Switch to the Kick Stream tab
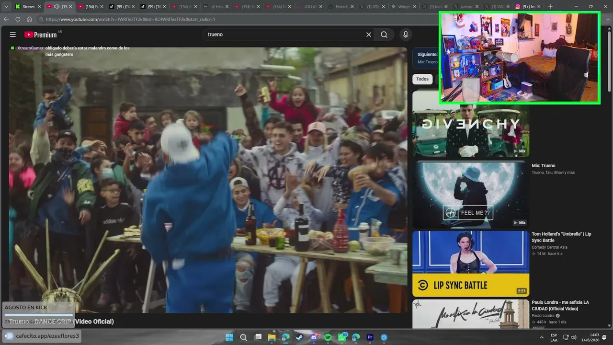This screenshot has width=613, height=345. point(28,7)
